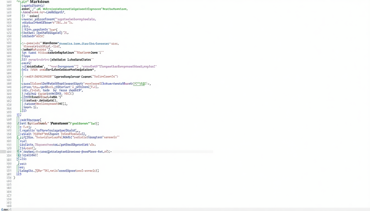Image resolution: width=370 pixels, height=211 pixels.
Task: Click the bold black "Markdown" word in the middle comment line
Action: pos(51,43)
